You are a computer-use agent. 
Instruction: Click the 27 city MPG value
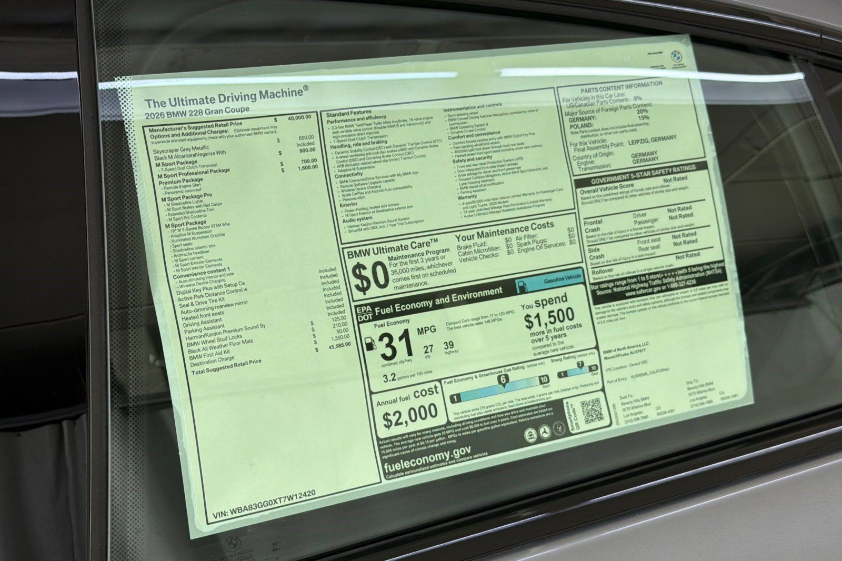(429, 349)
